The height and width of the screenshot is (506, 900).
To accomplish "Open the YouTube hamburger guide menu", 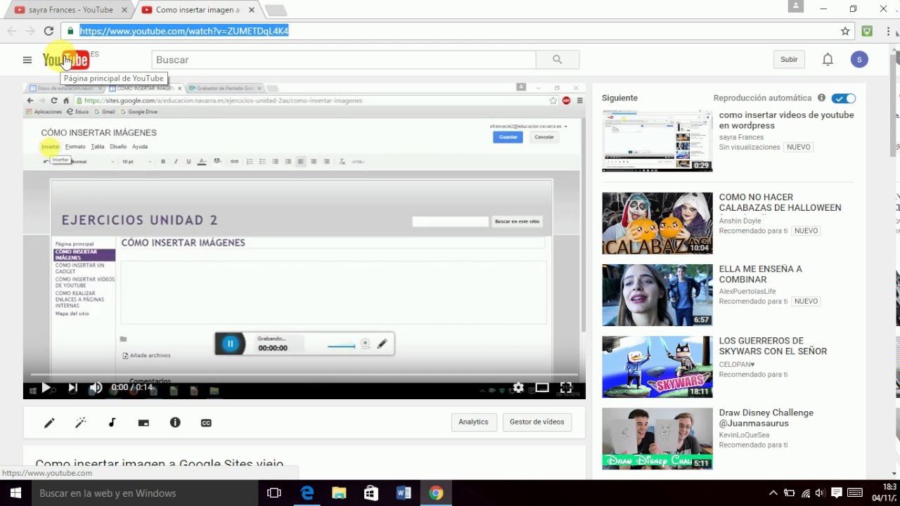I will 27,60.
